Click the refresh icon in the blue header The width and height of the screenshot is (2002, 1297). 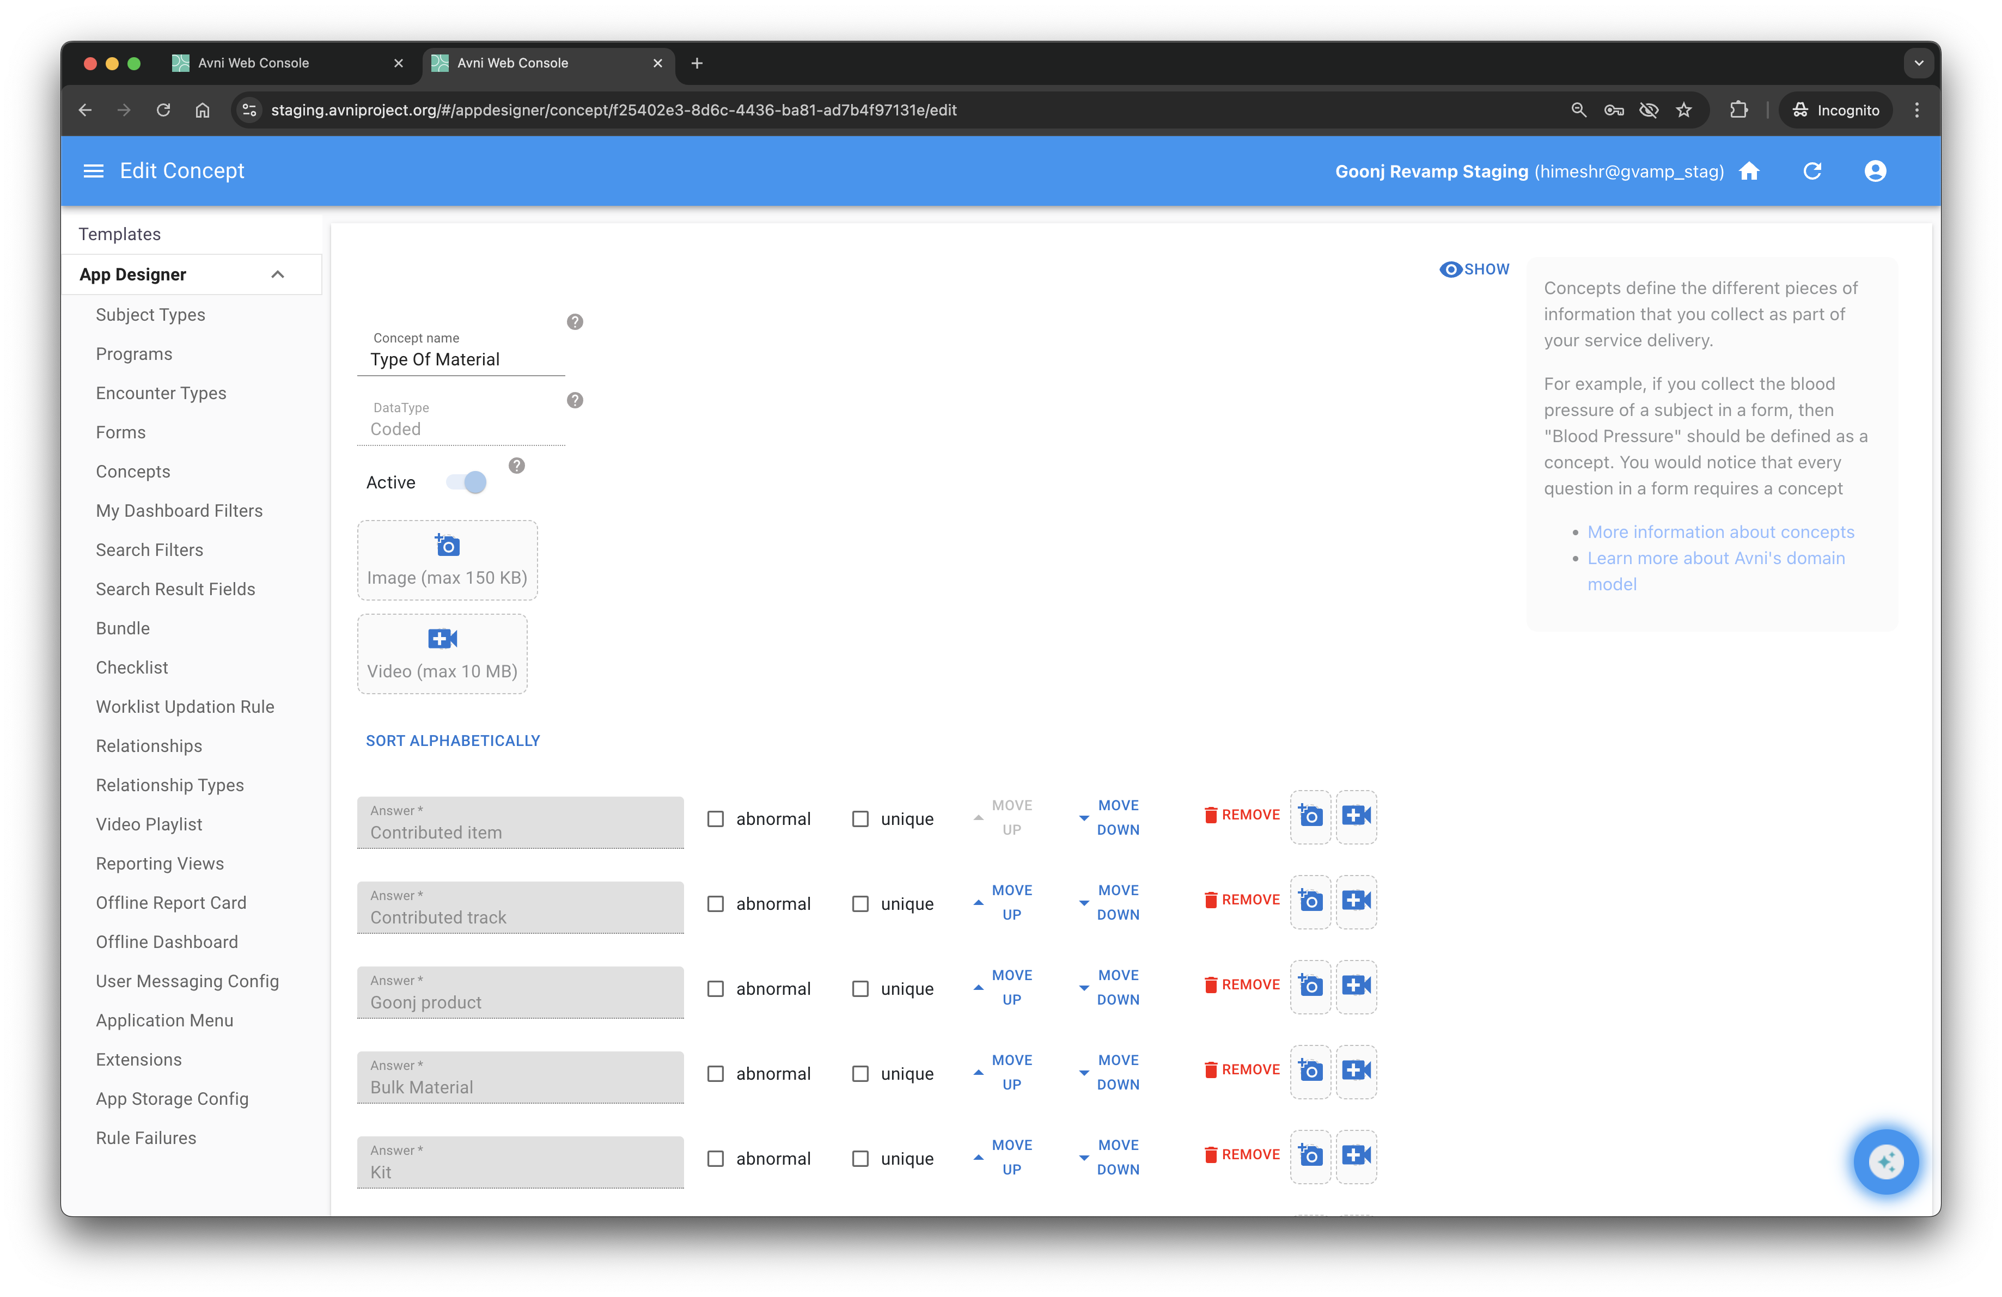1812,172
